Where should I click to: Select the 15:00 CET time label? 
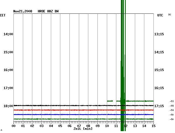pos(8,52)
